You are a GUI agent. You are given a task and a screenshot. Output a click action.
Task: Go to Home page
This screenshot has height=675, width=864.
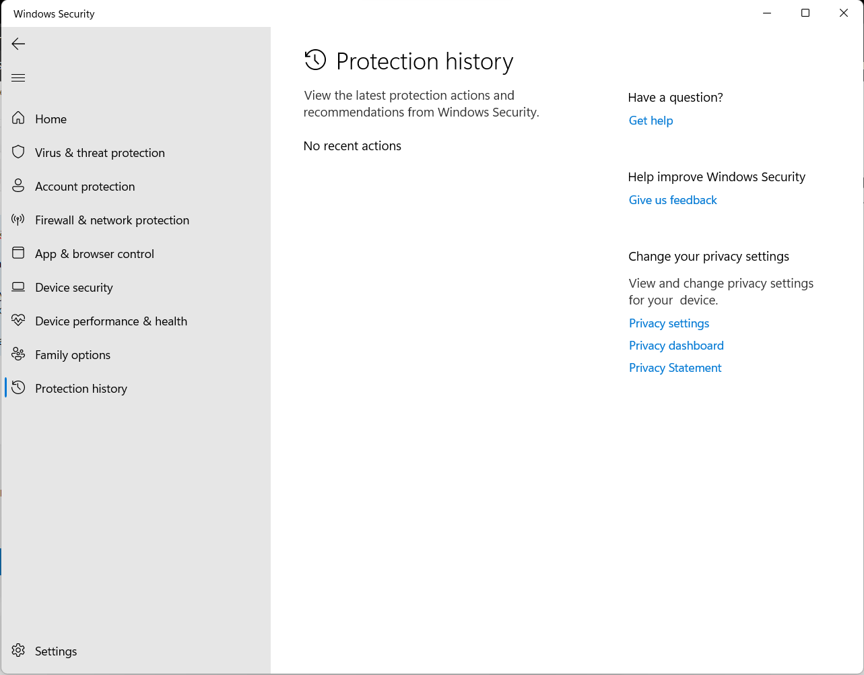[135, 119]
